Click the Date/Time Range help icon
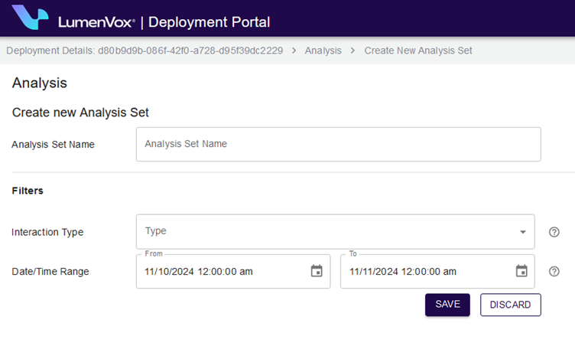575x346 pixels. pyautogui.click(x=554, y=271)
